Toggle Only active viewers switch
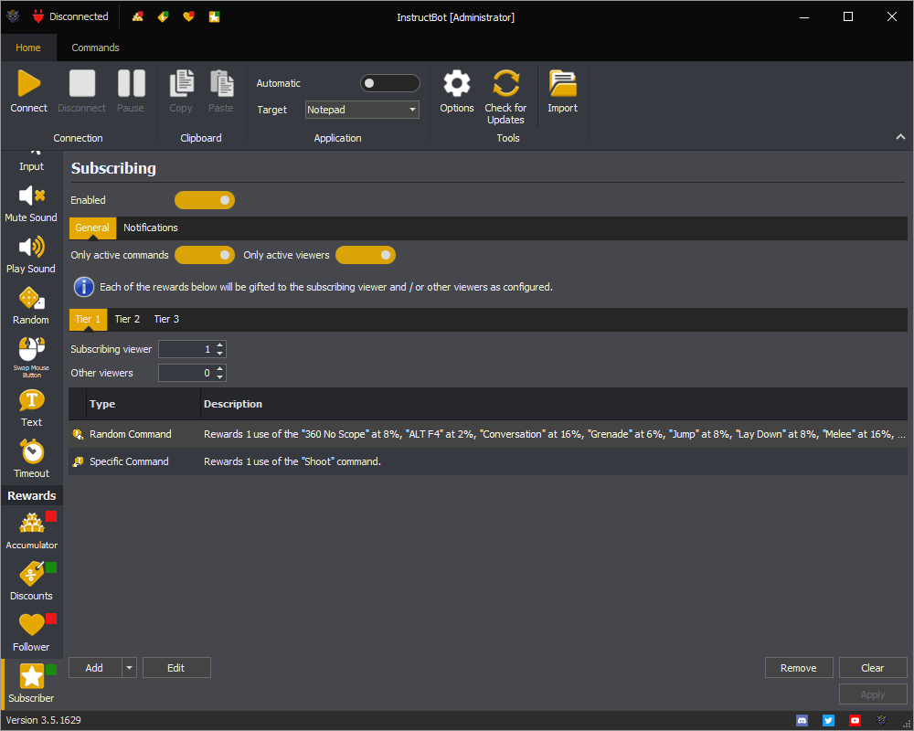 pos(366,255)
